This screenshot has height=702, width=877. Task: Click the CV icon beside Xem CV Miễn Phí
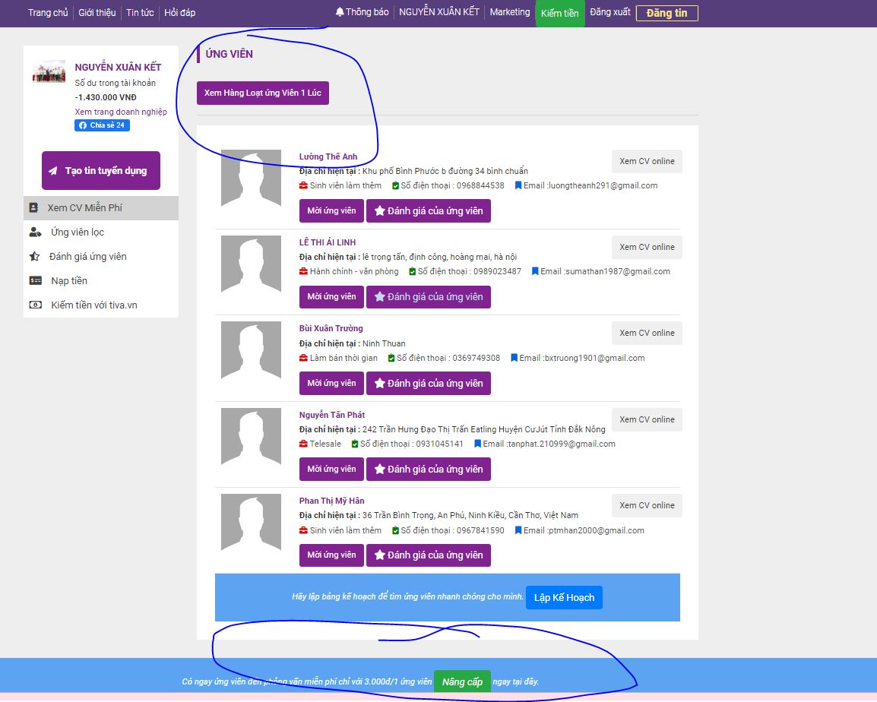(x=34, y=207)
